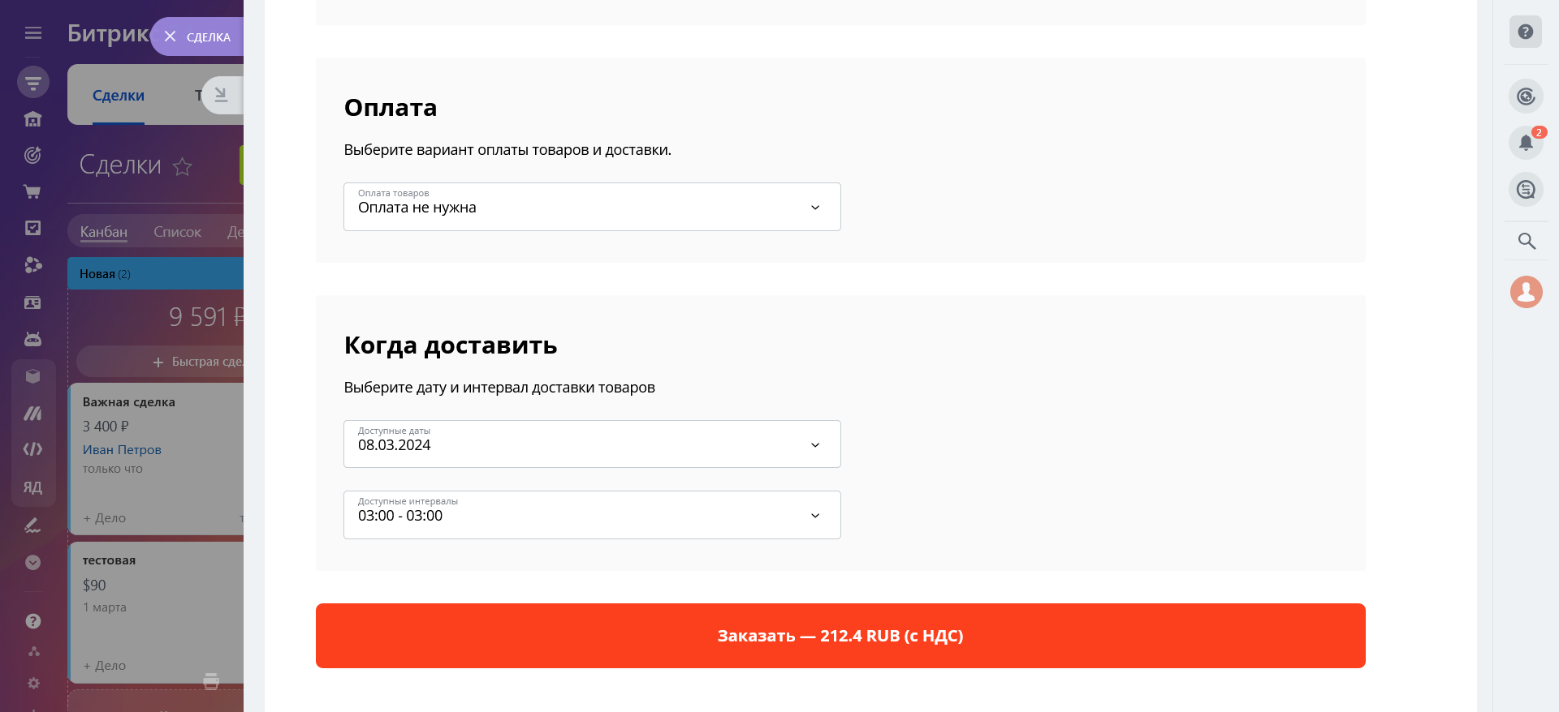Open the user profile avatar
The height and width of the screenshot is (712, 1559).
pyautogui.click(x=1526, y=292)
